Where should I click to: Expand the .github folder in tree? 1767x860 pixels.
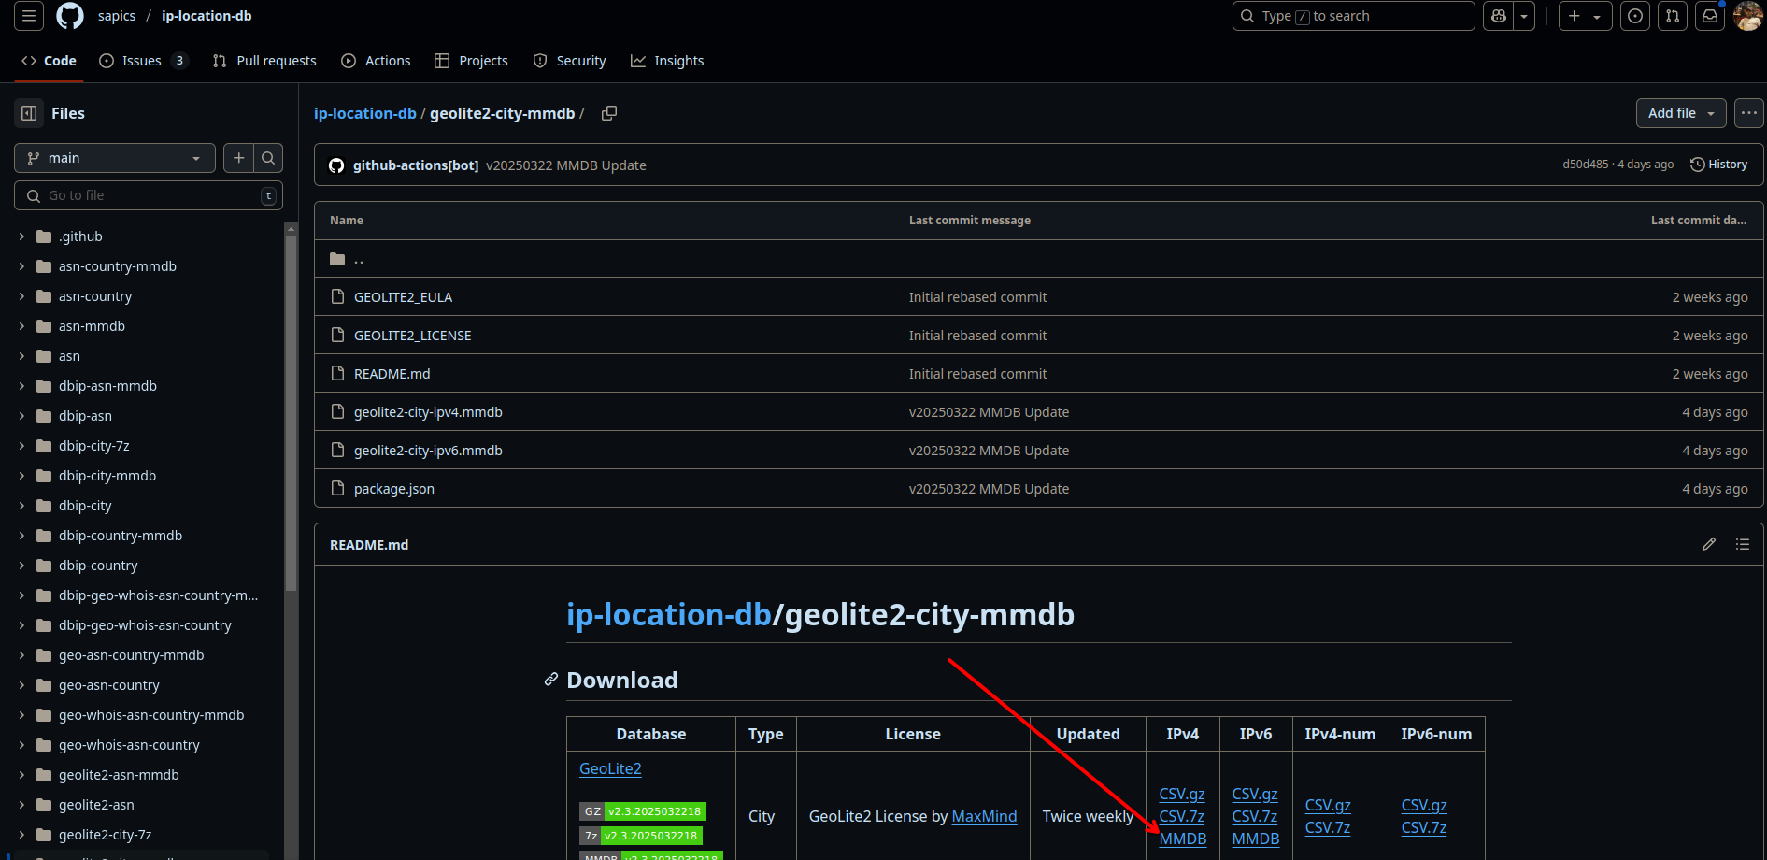pyautogui.click(x=21, y=236)
